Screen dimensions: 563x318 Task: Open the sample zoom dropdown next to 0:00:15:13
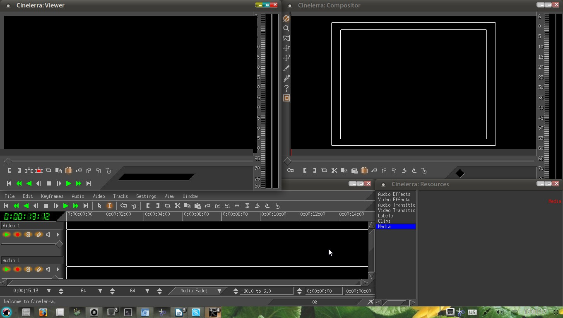pos(49,291)
